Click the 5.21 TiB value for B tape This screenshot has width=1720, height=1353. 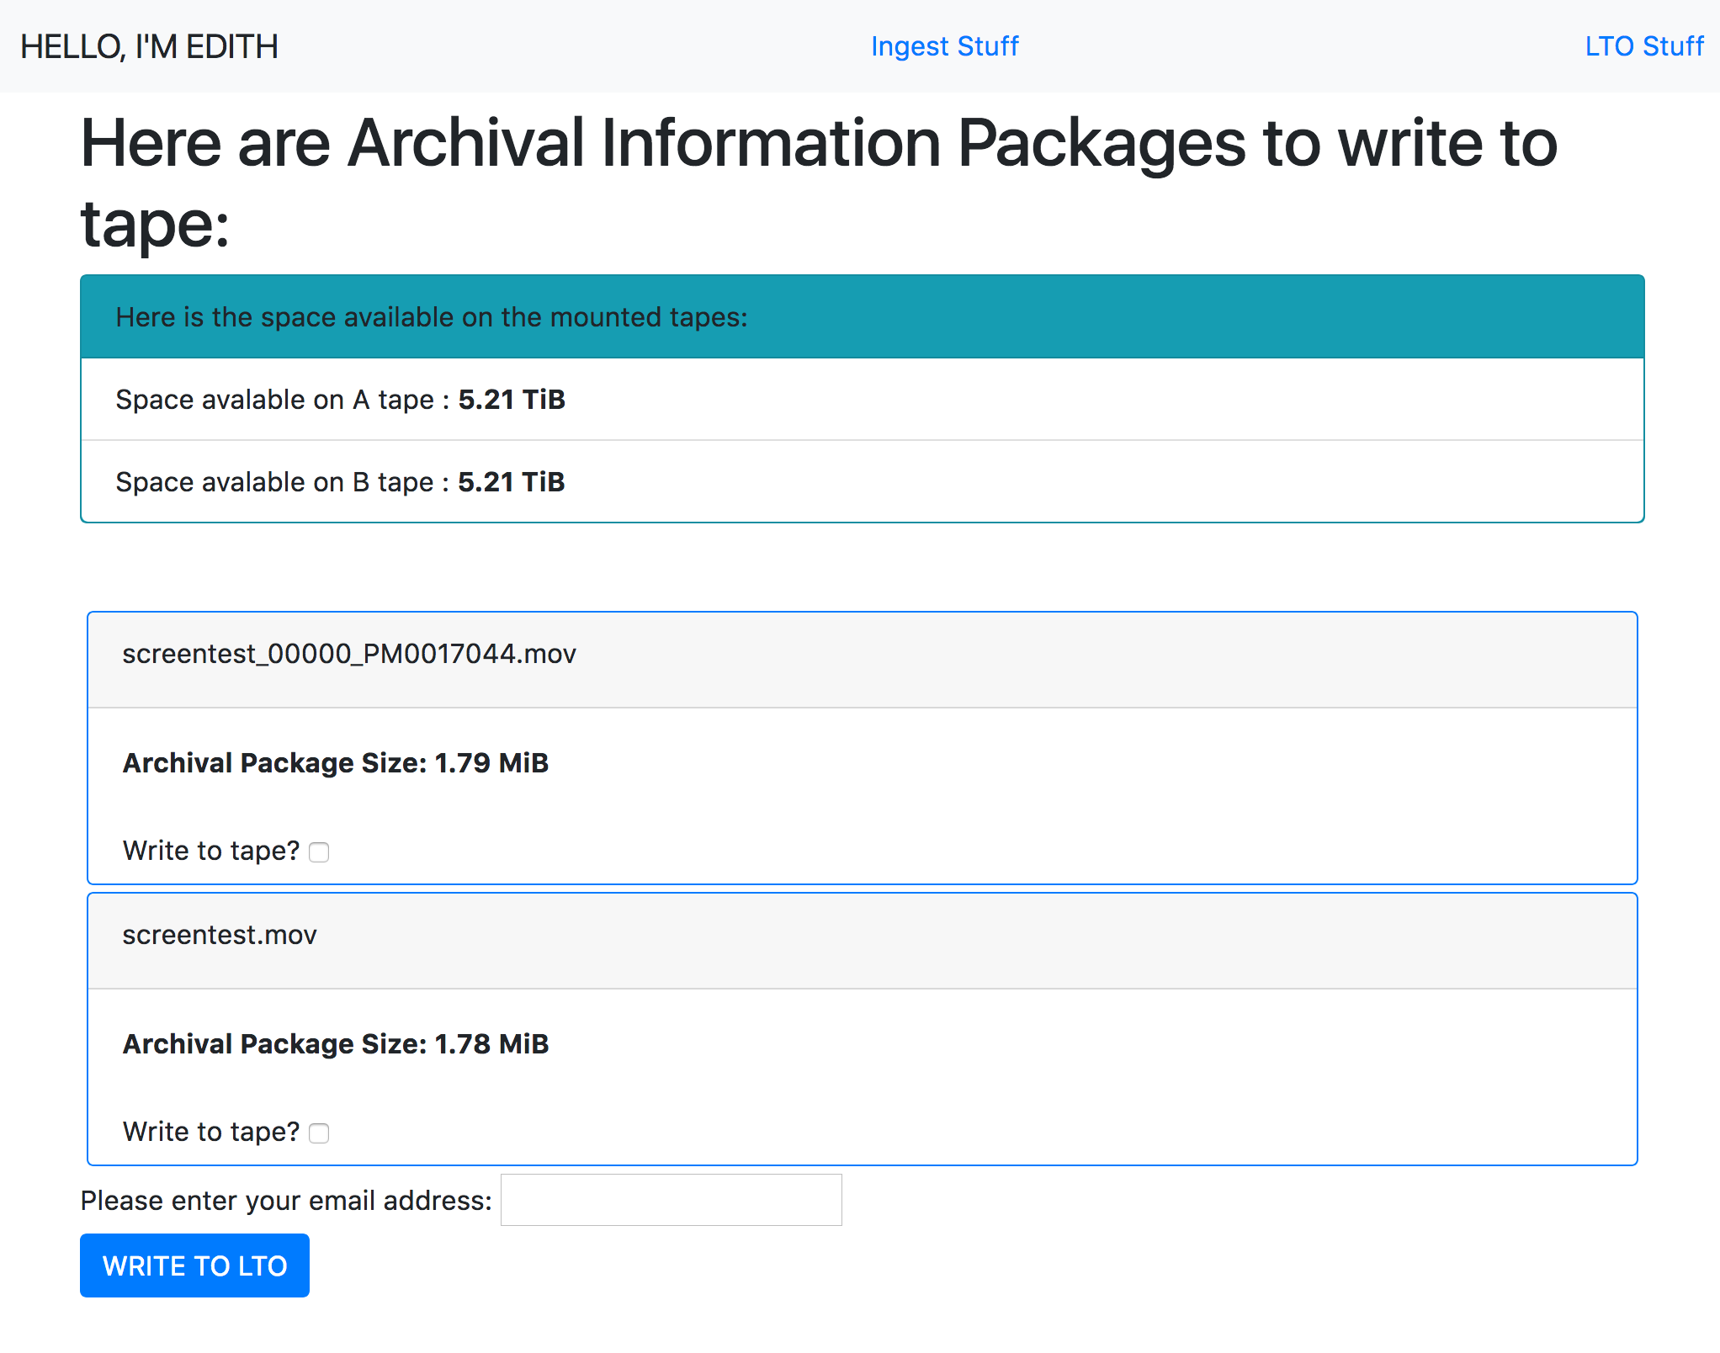tap(511, 481)
